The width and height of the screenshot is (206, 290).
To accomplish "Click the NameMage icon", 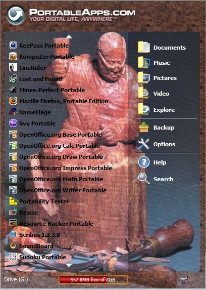I will [13, 112].
